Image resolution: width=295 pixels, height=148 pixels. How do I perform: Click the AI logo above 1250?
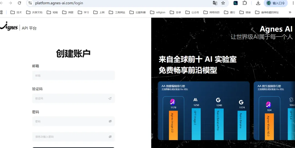coord(196,100)
